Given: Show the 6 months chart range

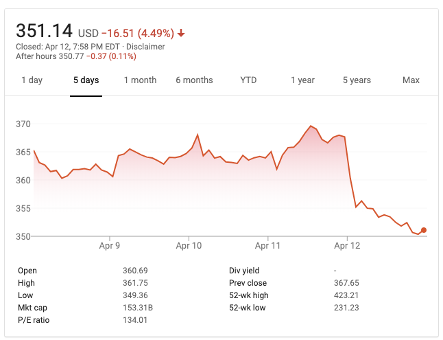Looking at the screenshot, I should (194, 80).
